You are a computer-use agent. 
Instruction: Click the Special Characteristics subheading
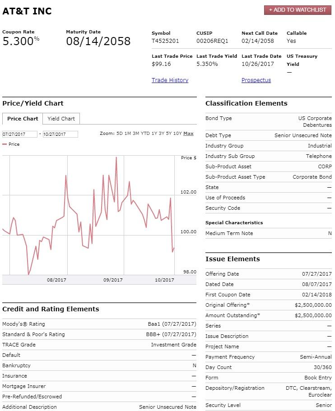pos(234,223)
